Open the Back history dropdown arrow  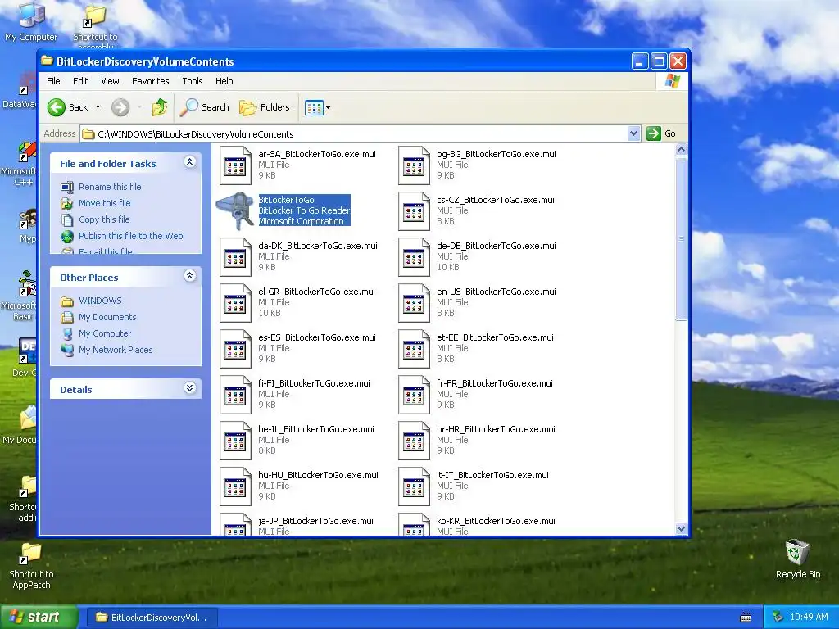(x=98, y=107)
